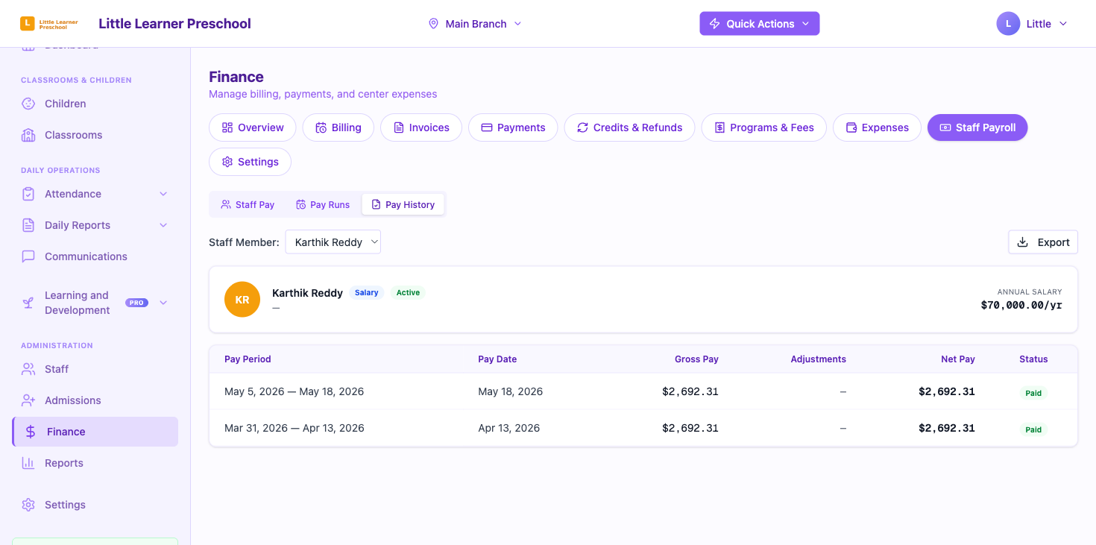Image resolution: width=1096 pixels, height=545 pixels.
Task: Click the Admissions add-person icon
Action: click(x=28, y=400)
